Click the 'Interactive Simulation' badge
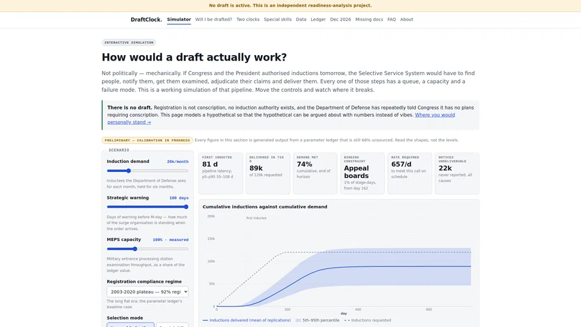The width and height of the screenshot is (581, 327). coord(128,42)
